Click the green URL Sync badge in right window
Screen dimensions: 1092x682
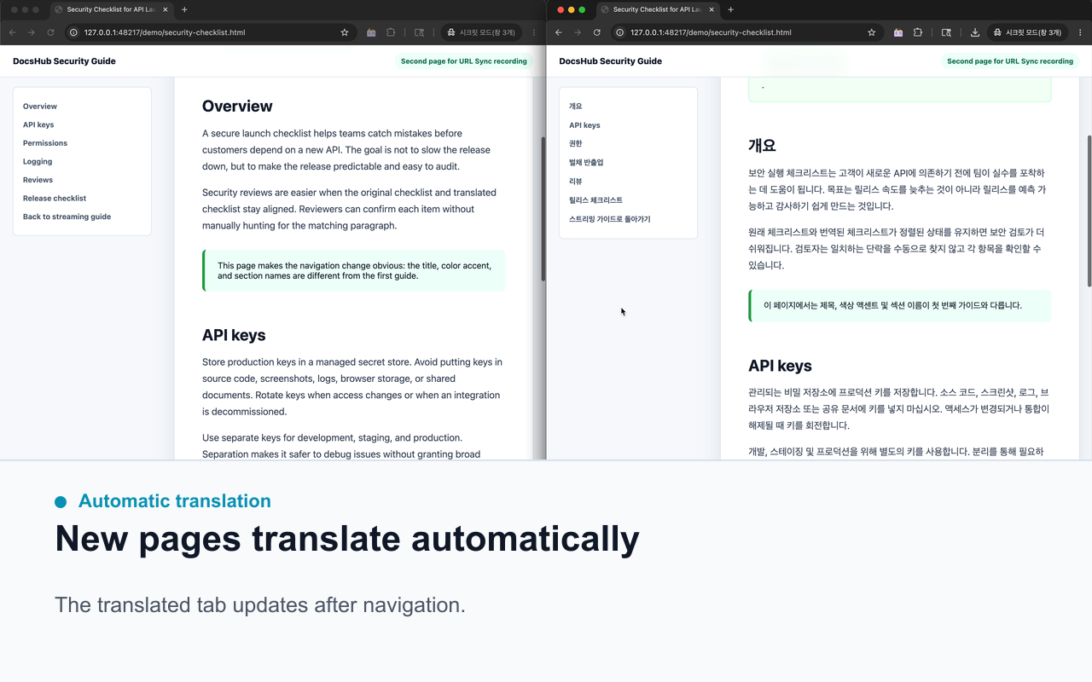pos(1010,61)
